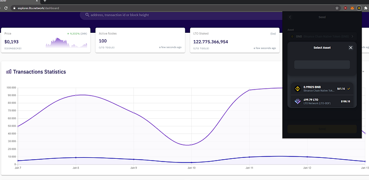Open the red shield ad-blocker extension
The image size is (369, 180).
pos(345,8)
